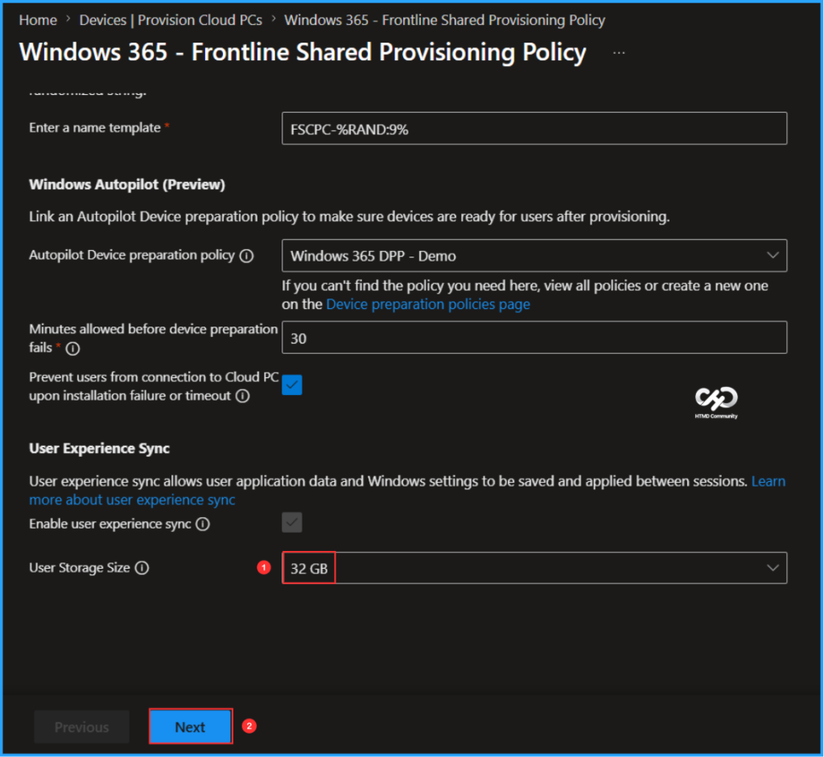Click the Windows Autopilot (Preview) heading
The height and width of the screenshot is (757, 824).
(127, 184)
